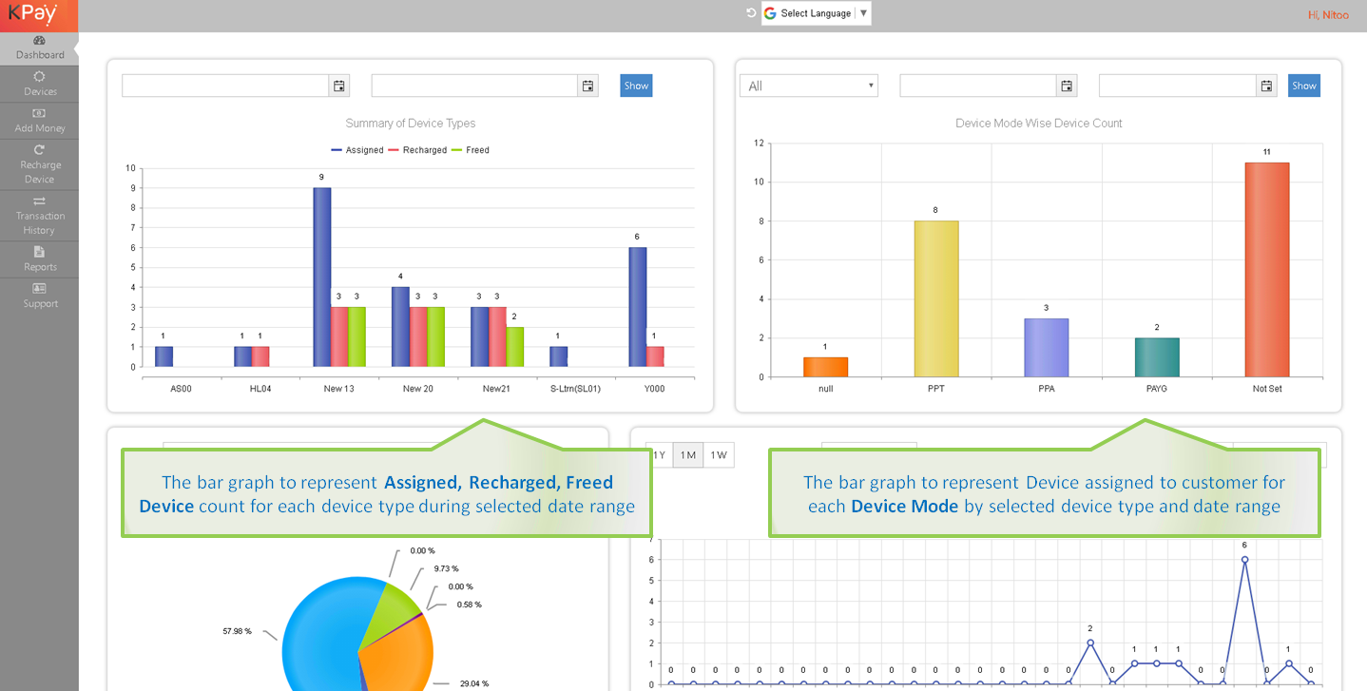Select the 1 M range tab
This screenshot has height=691, width=1367.
pyautogui.click(x=687, y=454)
